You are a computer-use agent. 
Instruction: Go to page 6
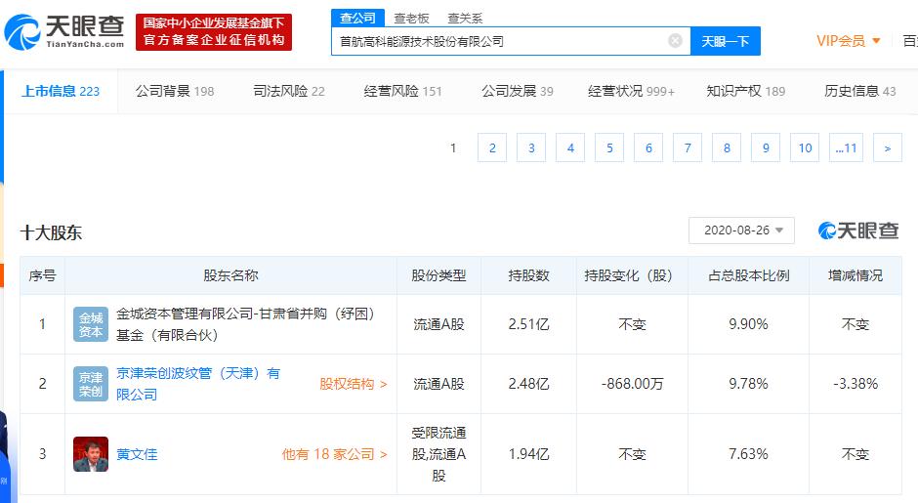[648, 147]
